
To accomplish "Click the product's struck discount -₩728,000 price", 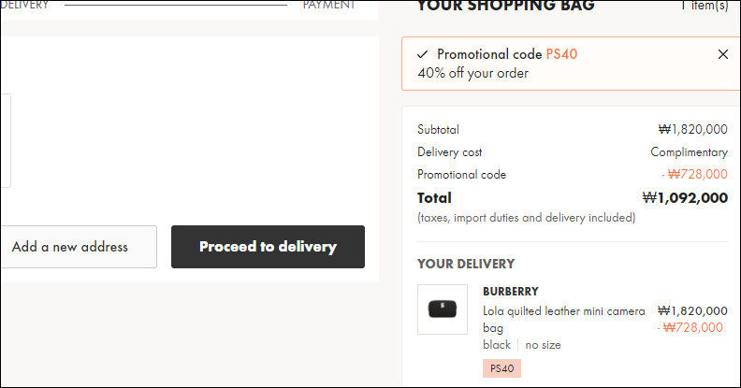I will click(690, 327).
